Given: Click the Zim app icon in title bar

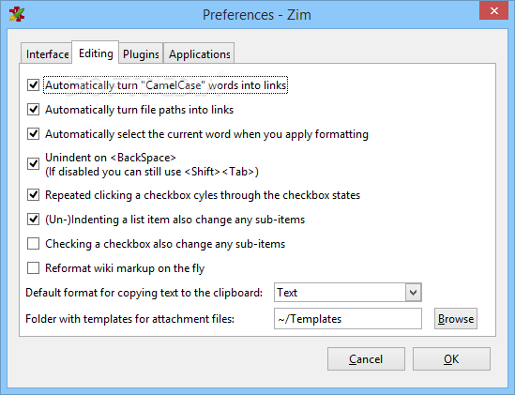Looking at the screenshot, I should coord(17,15).
